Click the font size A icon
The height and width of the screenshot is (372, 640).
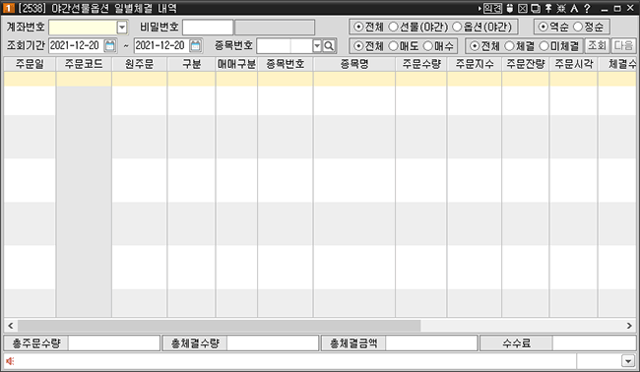(x=574, y=8)
